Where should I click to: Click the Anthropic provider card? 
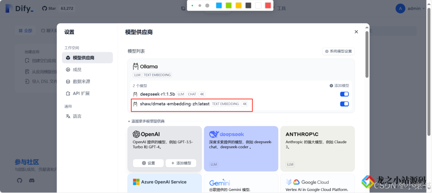[x=318, y=149]
